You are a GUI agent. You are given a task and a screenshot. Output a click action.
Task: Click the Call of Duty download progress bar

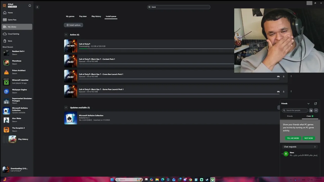point(156,49)
